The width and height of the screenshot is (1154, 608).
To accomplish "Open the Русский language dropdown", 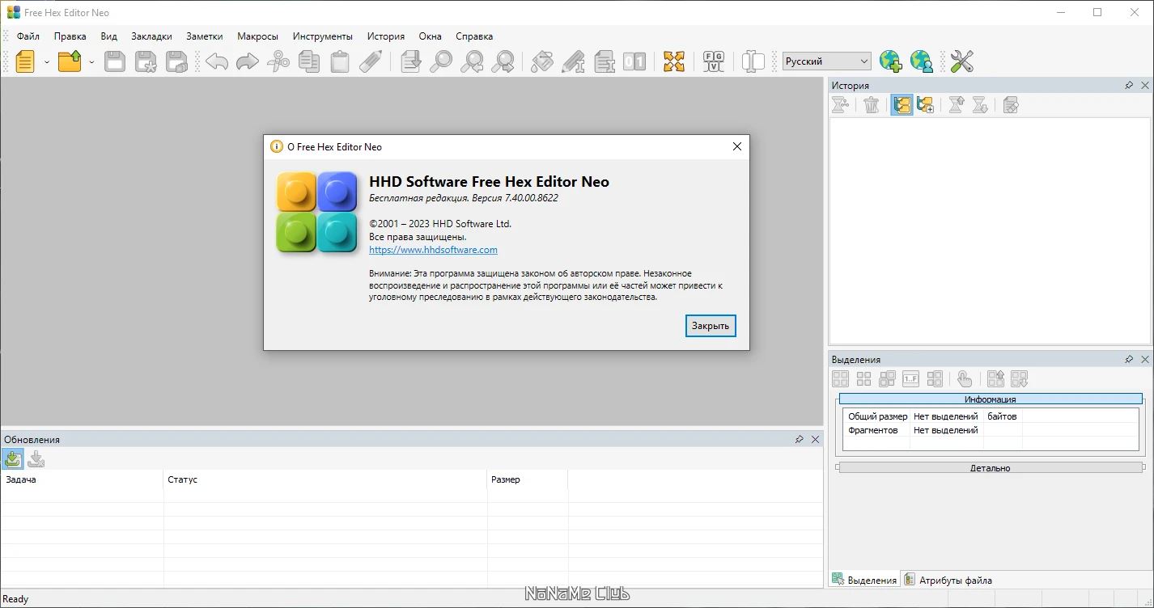I will [826, 61].
